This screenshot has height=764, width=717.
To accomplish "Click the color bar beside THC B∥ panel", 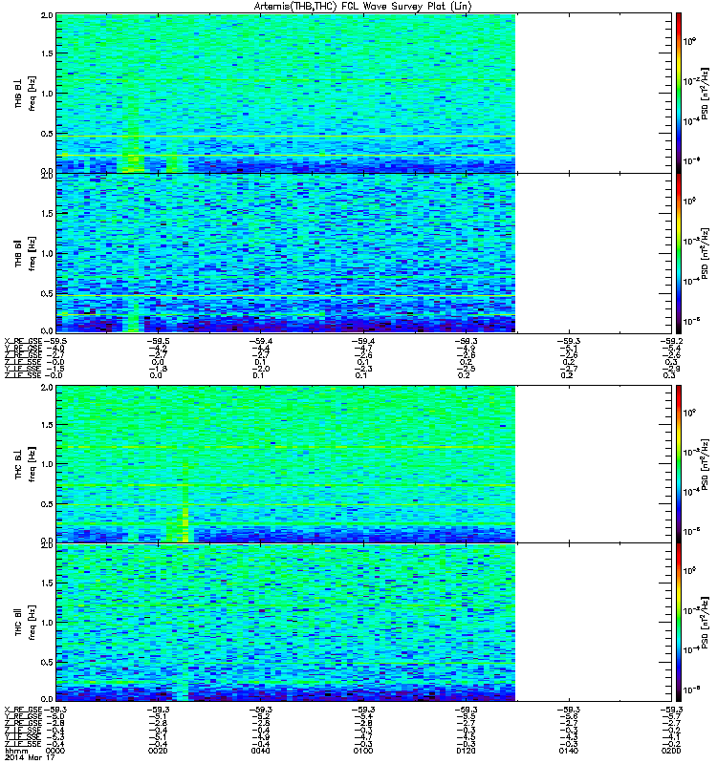I will click(679, 623).
